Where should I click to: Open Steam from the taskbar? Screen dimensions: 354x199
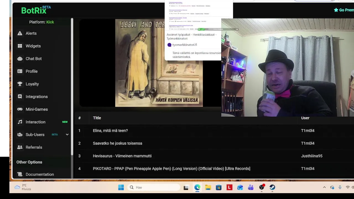point(272,187)
